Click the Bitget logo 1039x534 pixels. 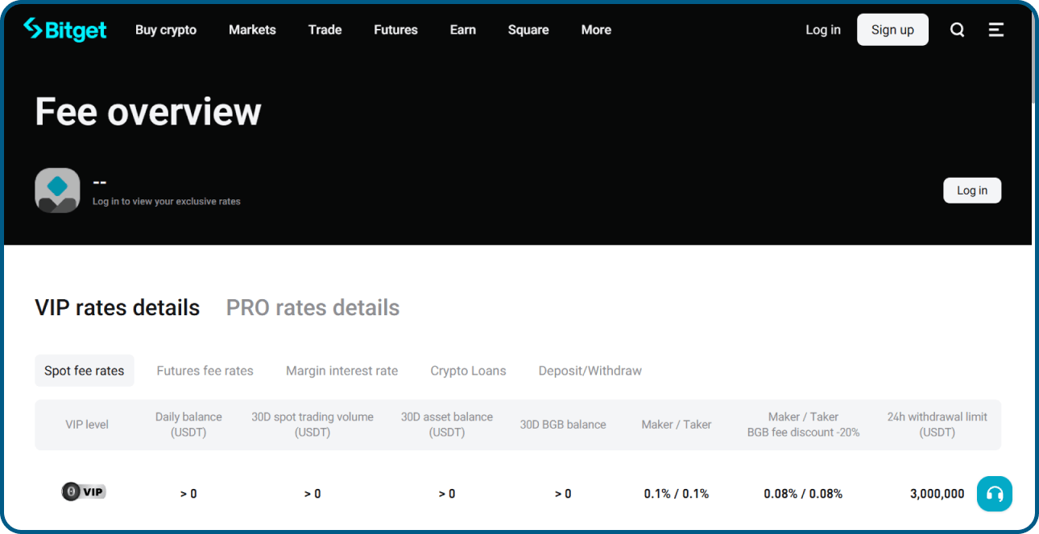point(64,29)
